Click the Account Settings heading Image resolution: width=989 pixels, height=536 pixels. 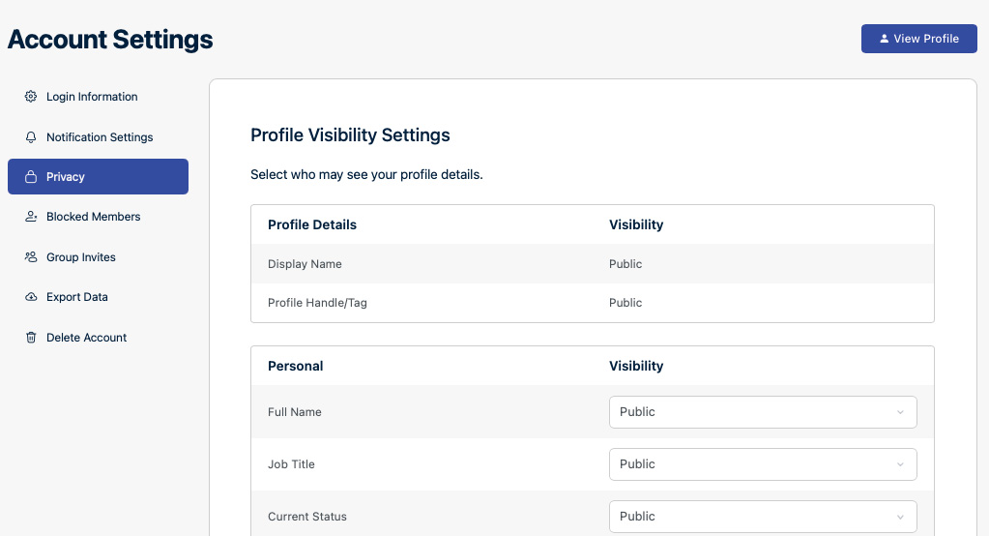[110, 39]
